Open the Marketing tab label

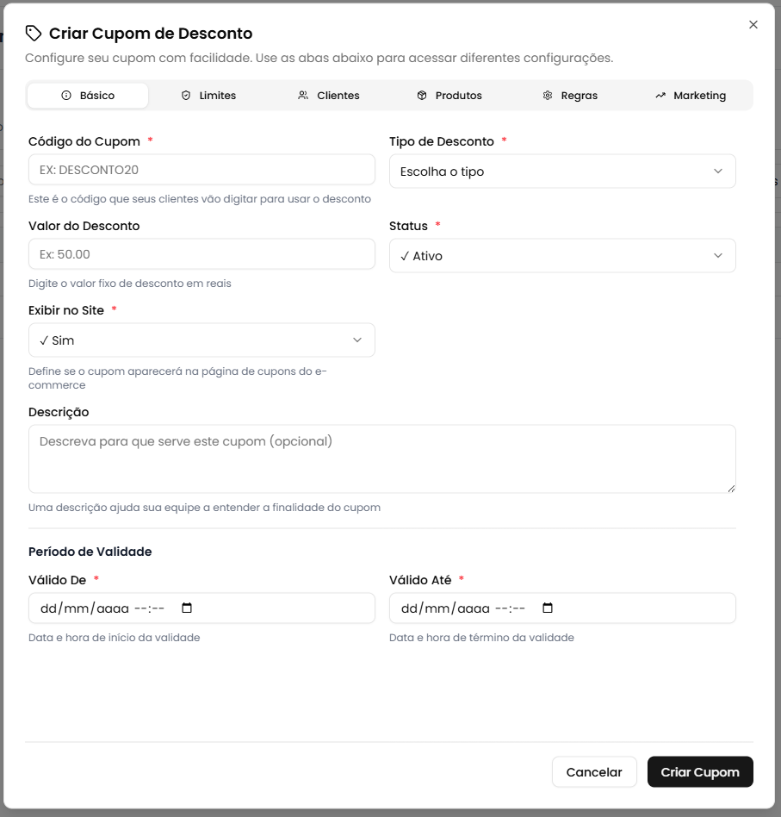click(x=699, y=96)
